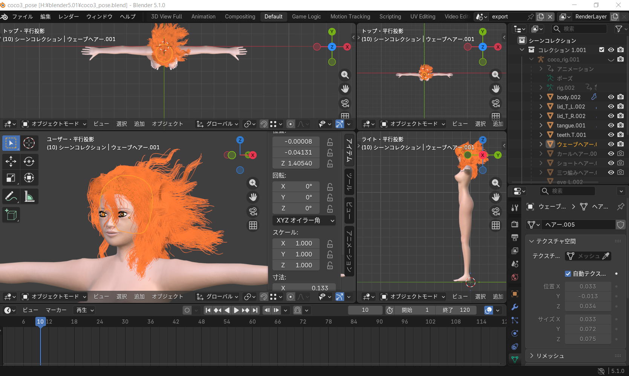629x376 pixels.
Task: Select the 3D Cursor tool
Action: pyautogui.click(x=29, y=143)
